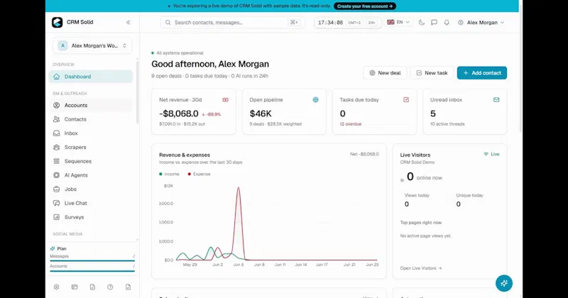This screenshot has height=298, width=568.
Task: Go to the Contacts page
Action: [91, 119]
